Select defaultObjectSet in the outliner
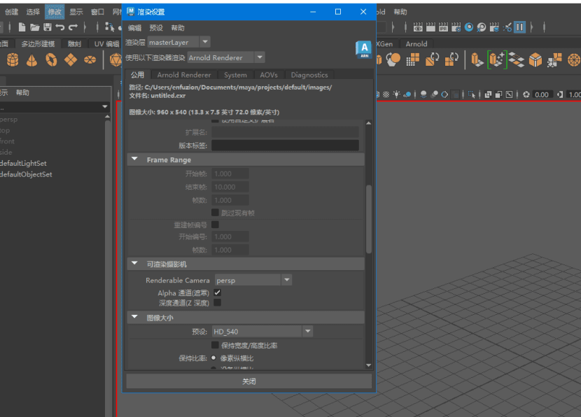581x417 pixels. click(x=26, y=174)
